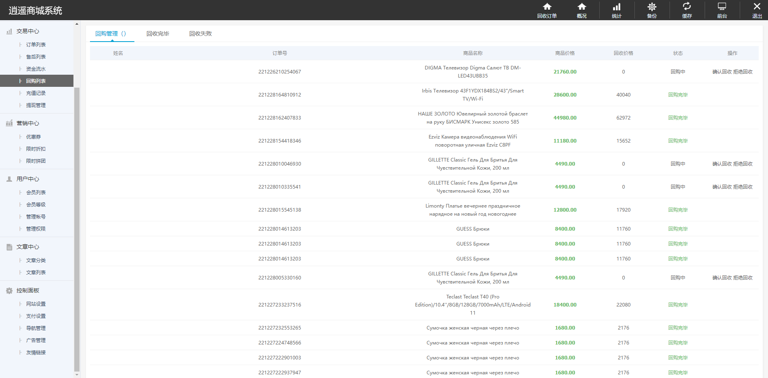This screenshot has width=768, height=378.
Task: Click the 控制面板 gear icon in sidebar
Action: point(9,291)
